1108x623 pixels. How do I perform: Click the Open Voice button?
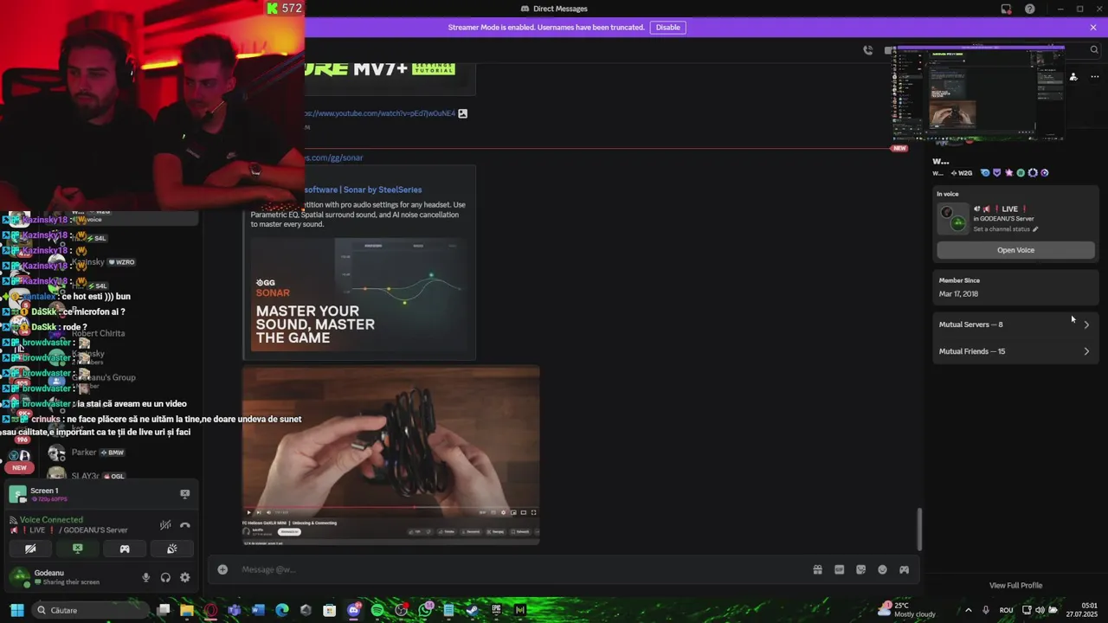1015,250
